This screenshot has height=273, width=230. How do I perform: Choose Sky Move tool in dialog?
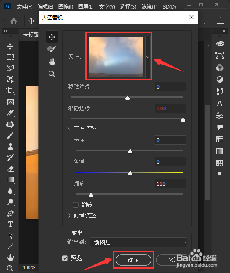pos(52,37)
